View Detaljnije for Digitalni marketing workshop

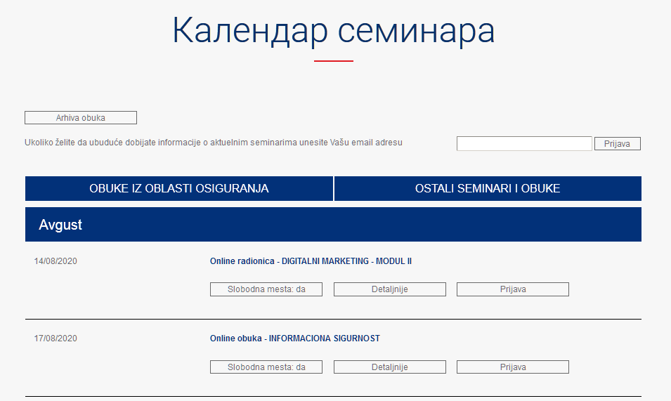(x=390, y=289)
